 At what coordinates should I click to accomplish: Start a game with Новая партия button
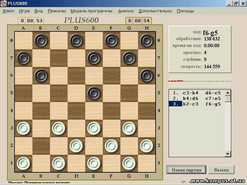(x=186, y=170)
